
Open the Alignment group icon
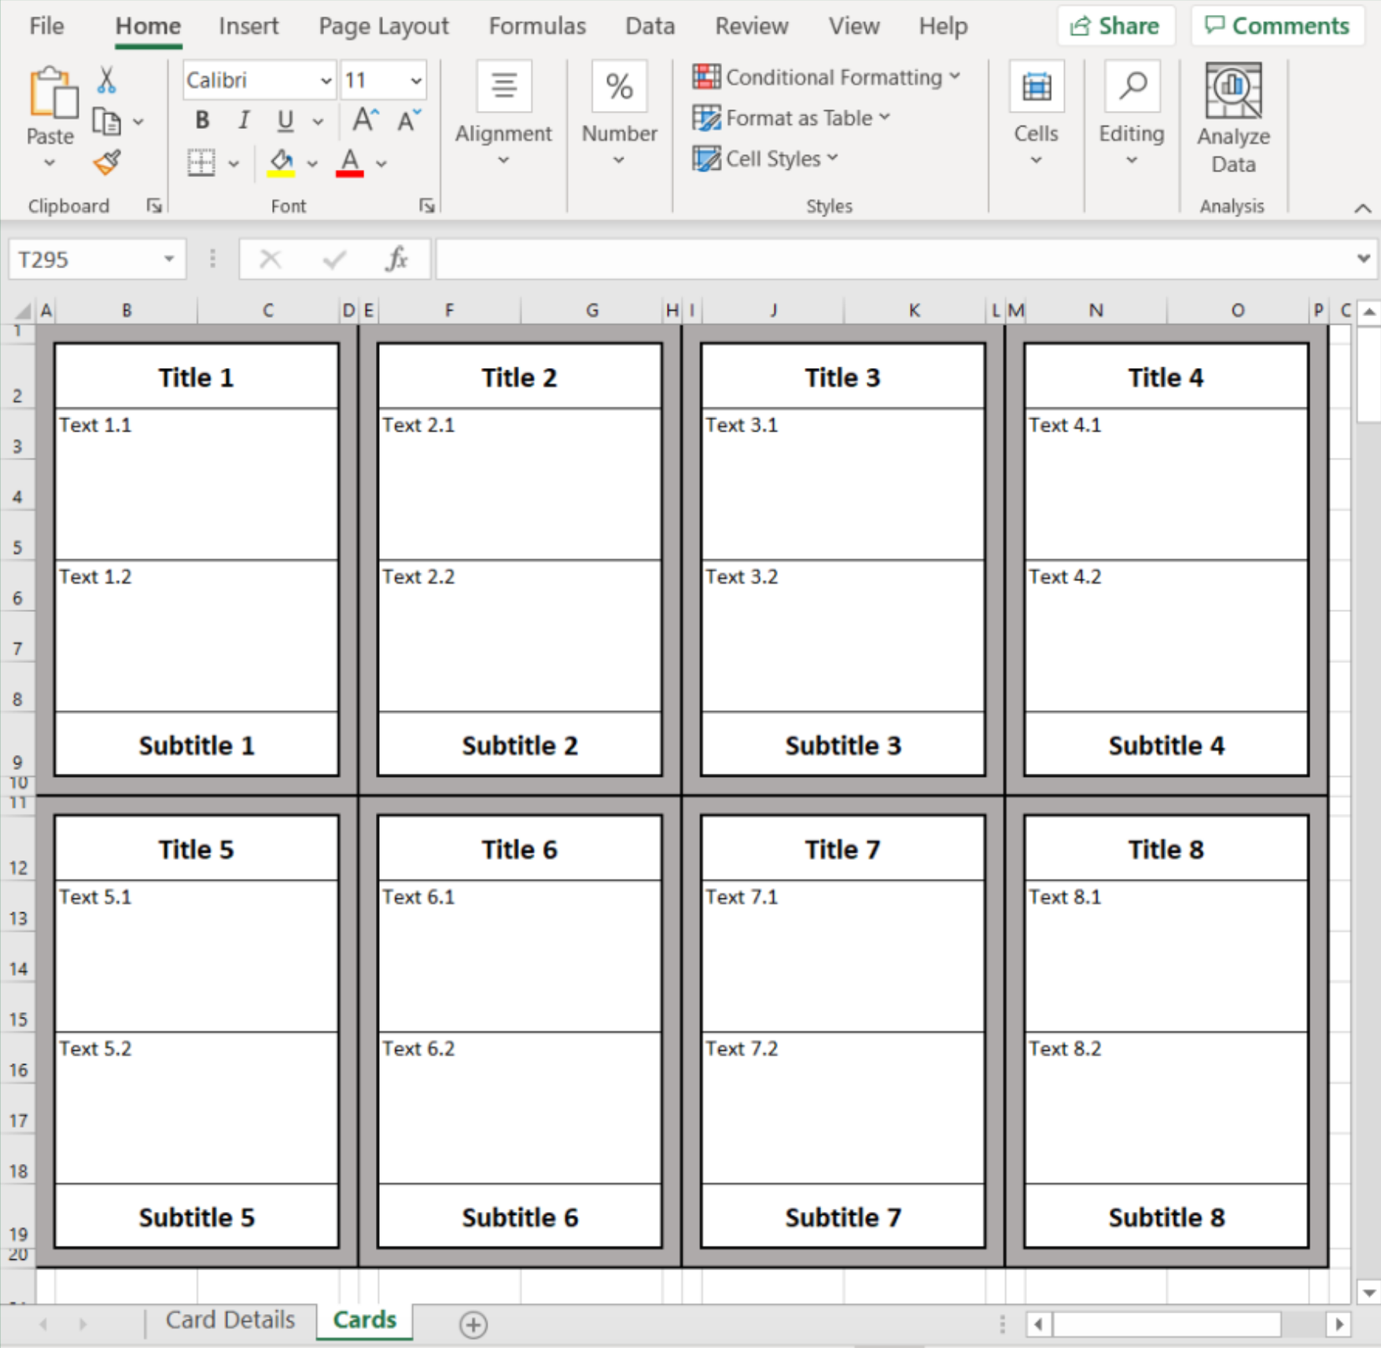504,85
